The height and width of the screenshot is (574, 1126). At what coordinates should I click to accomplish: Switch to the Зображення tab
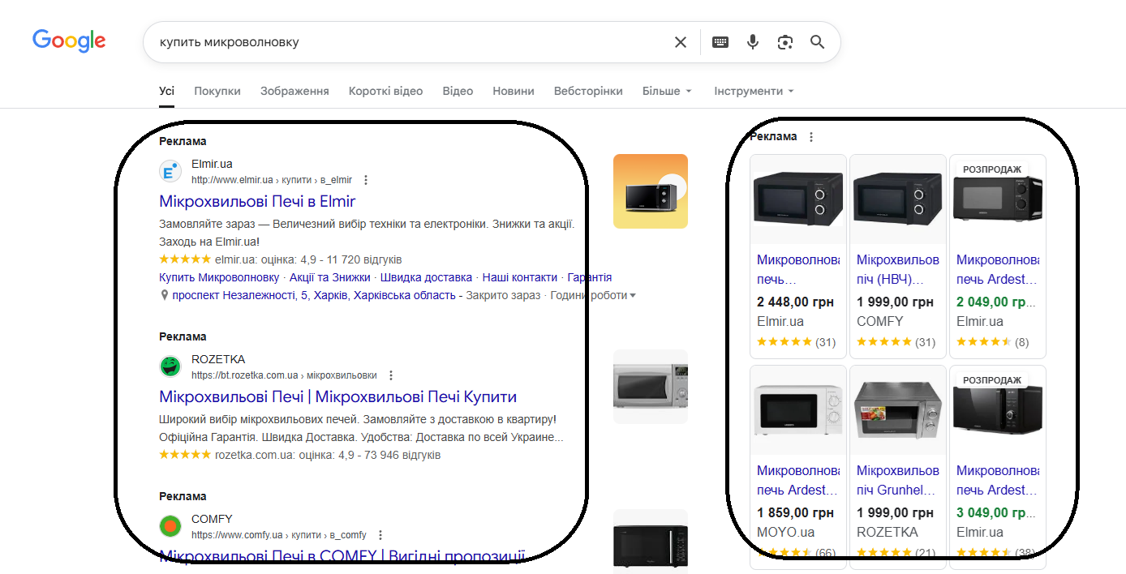pos(294,91)
